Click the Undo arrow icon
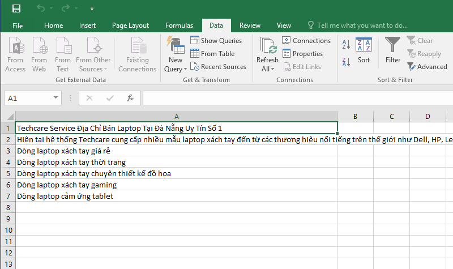 coord(40,8)
